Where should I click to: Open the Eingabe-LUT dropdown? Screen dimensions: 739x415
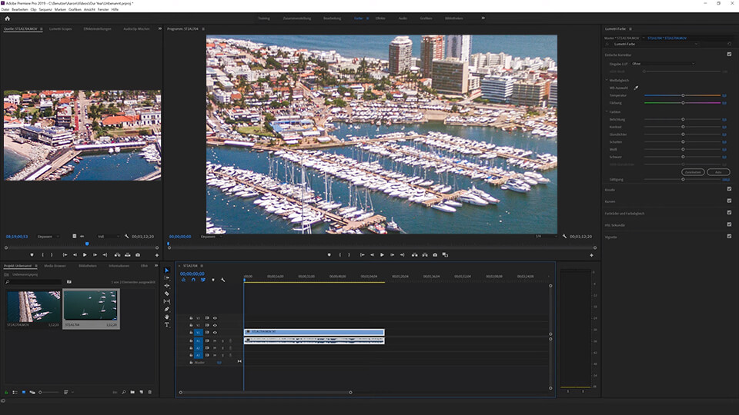coord(662,63)
